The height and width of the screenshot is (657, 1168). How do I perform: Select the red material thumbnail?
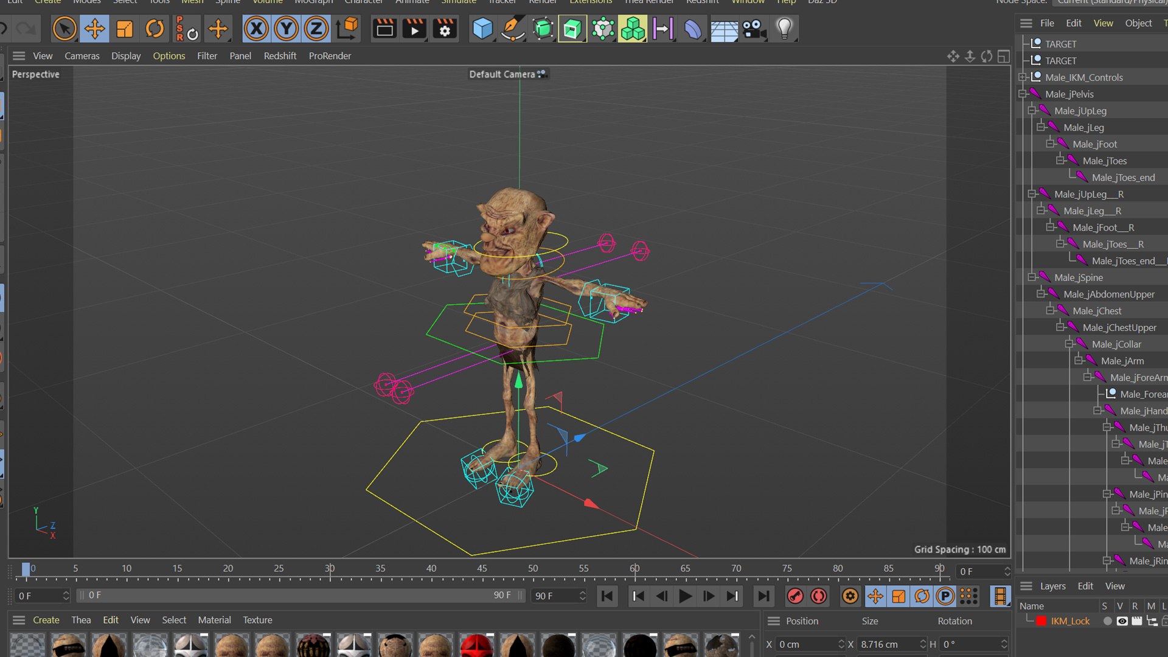pyautogui.click(x=476, y=645)
